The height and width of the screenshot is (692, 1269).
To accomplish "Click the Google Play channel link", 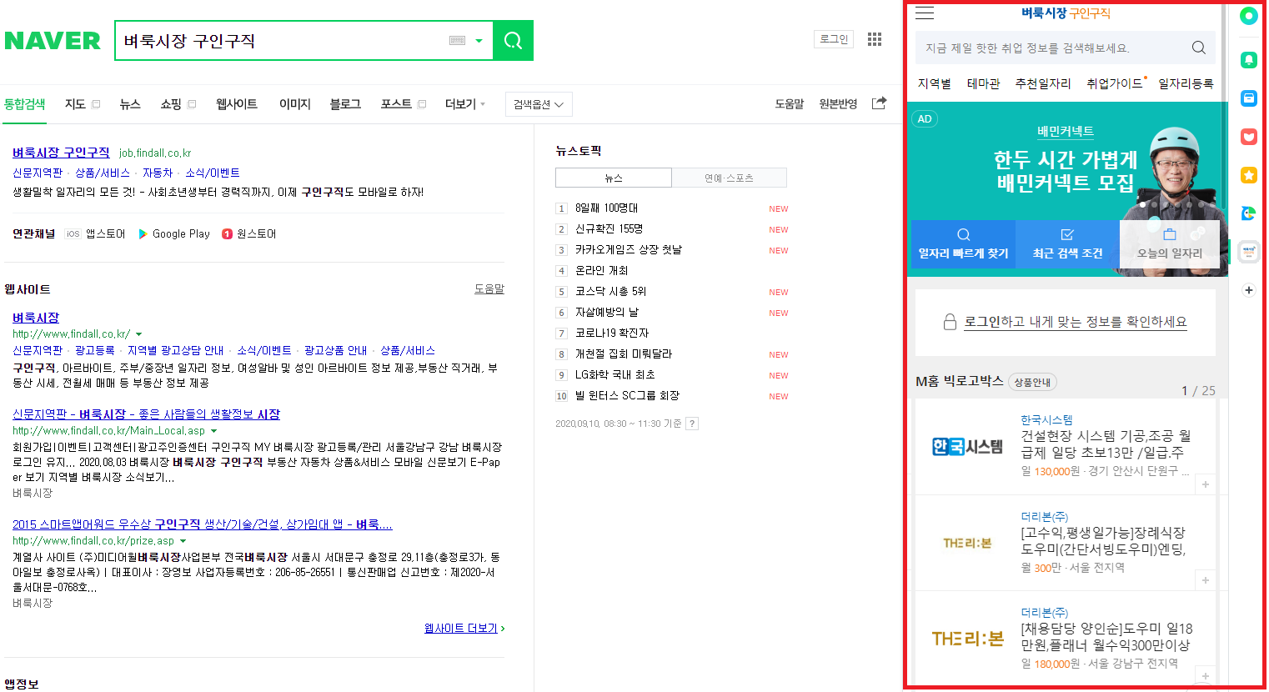I will 173,234.
